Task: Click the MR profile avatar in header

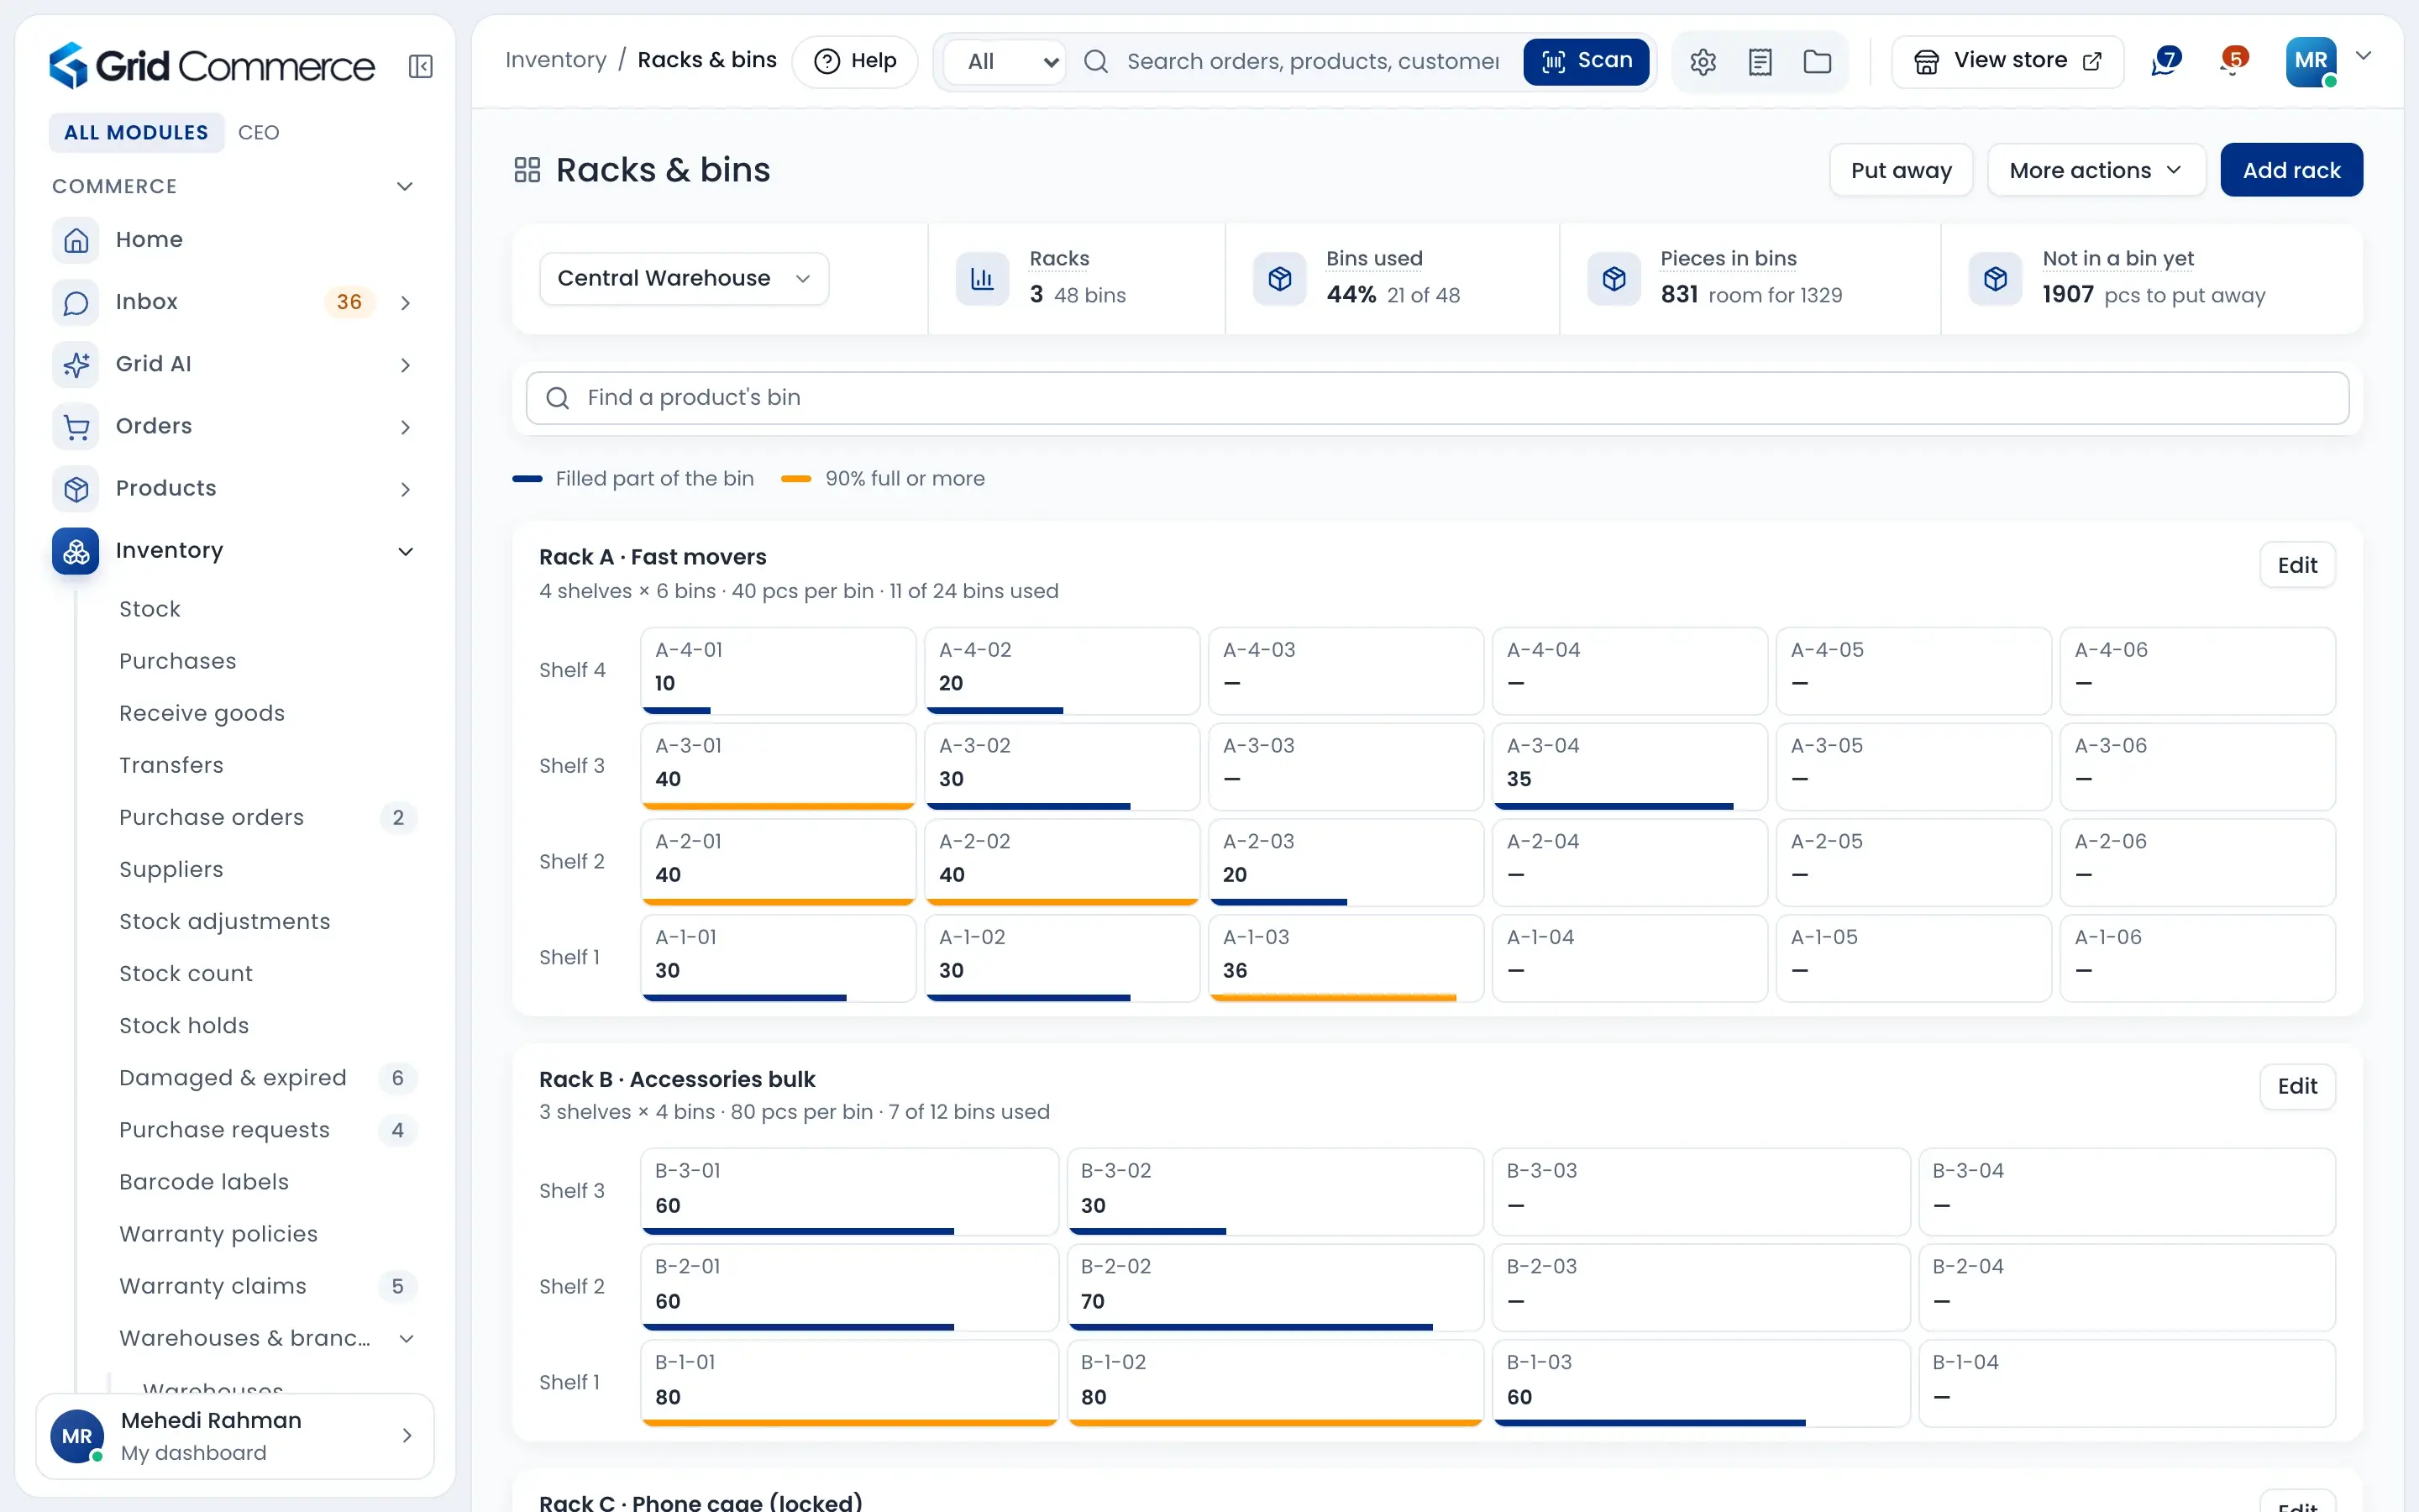Action: 2311,61
